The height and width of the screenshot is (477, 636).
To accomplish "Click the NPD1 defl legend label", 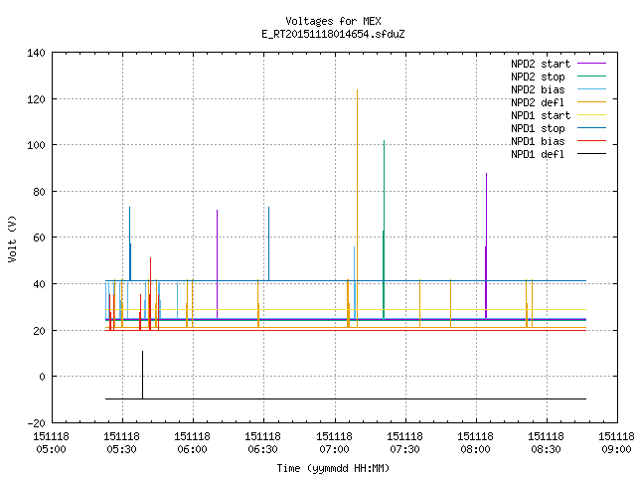I will 538,155.
